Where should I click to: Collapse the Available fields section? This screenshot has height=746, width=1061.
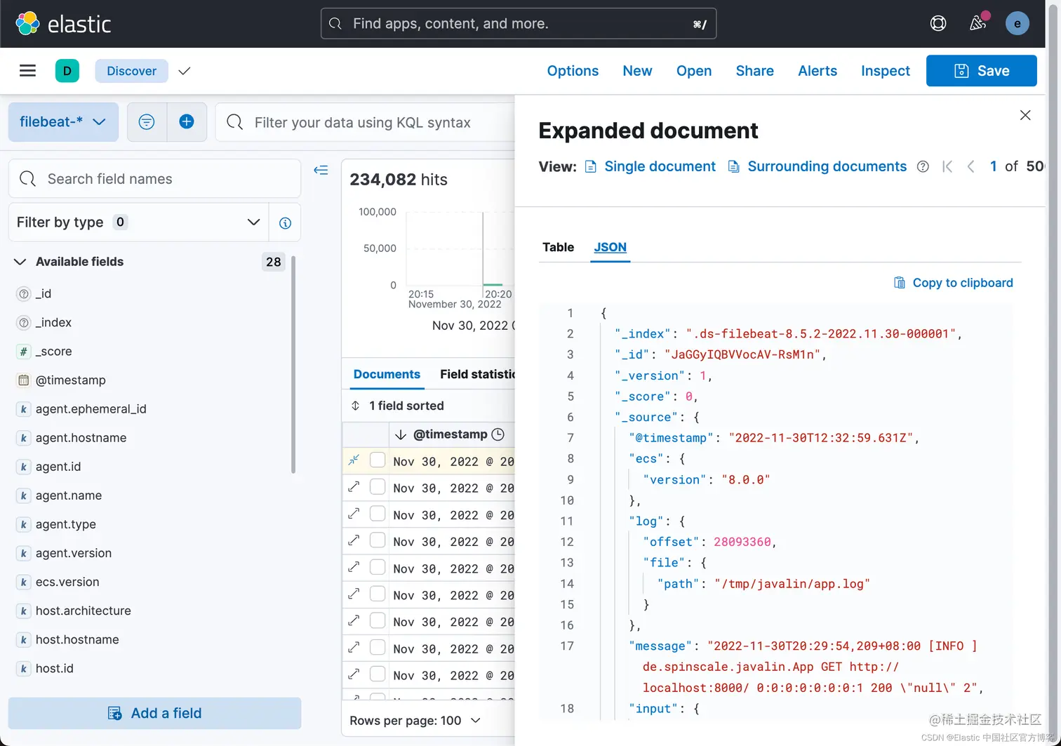coord(20,262)
